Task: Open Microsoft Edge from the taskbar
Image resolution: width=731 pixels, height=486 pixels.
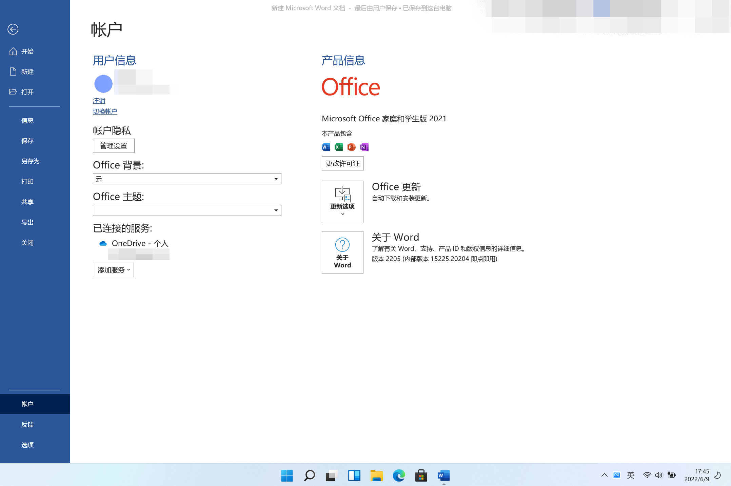Action: (x=399, y=475)
